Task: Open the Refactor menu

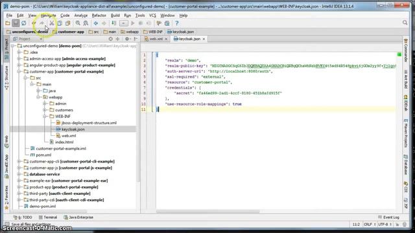Action: point(99,16)
